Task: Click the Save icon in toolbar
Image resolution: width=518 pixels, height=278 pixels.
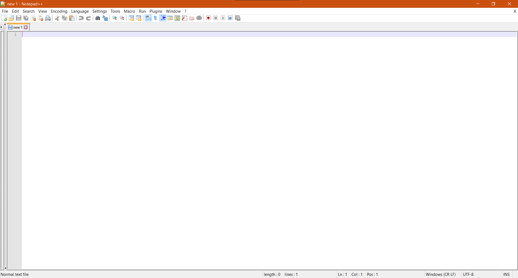Action: tap(19, 18)
